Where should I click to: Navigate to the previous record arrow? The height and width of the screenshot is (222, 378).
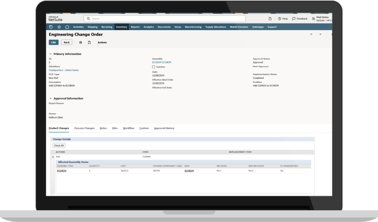tap(311, 34)
